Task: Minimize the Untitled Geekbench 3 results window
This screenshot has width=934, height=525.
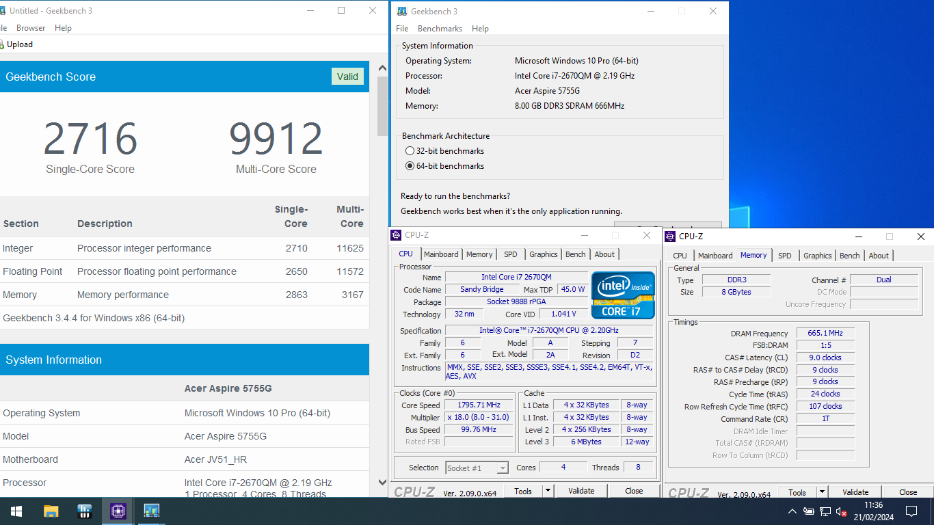Action: pyautogui.click(x=310, y=10)
